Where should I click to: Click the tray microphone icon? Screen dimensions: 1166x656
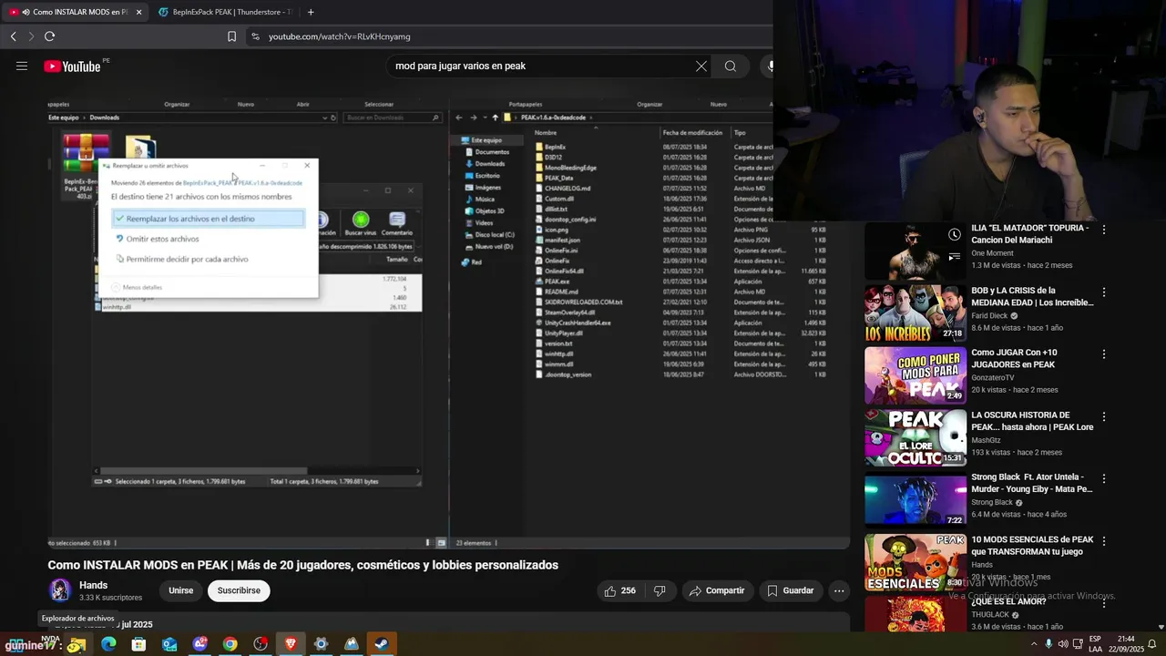pyautogui.click(x=1048, y=644)
